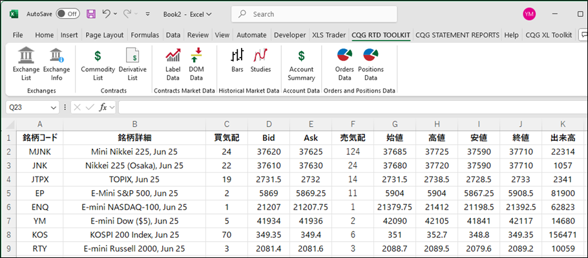Select cell with value 21379.75

click(x=395, y=208)
